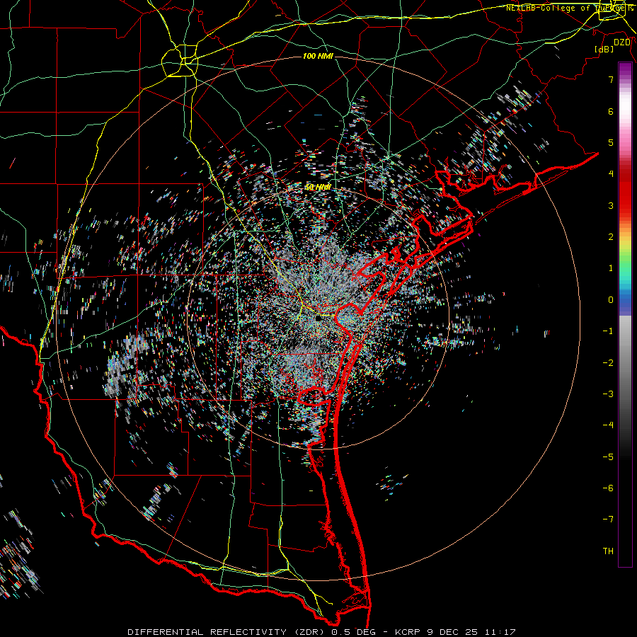Click the [dB] units label
Viewport: 637px width, 637px height.
[604, 49]
